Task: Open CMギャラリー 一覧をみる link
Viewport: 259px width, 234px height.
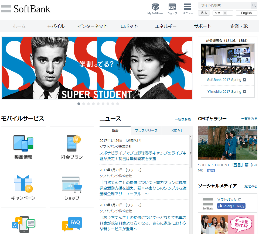Action: point(249,119)
